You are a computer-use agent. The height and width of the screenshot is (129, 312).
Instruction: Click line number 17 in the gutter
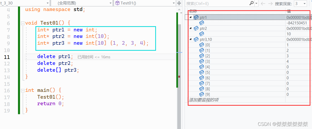point(7,97)
